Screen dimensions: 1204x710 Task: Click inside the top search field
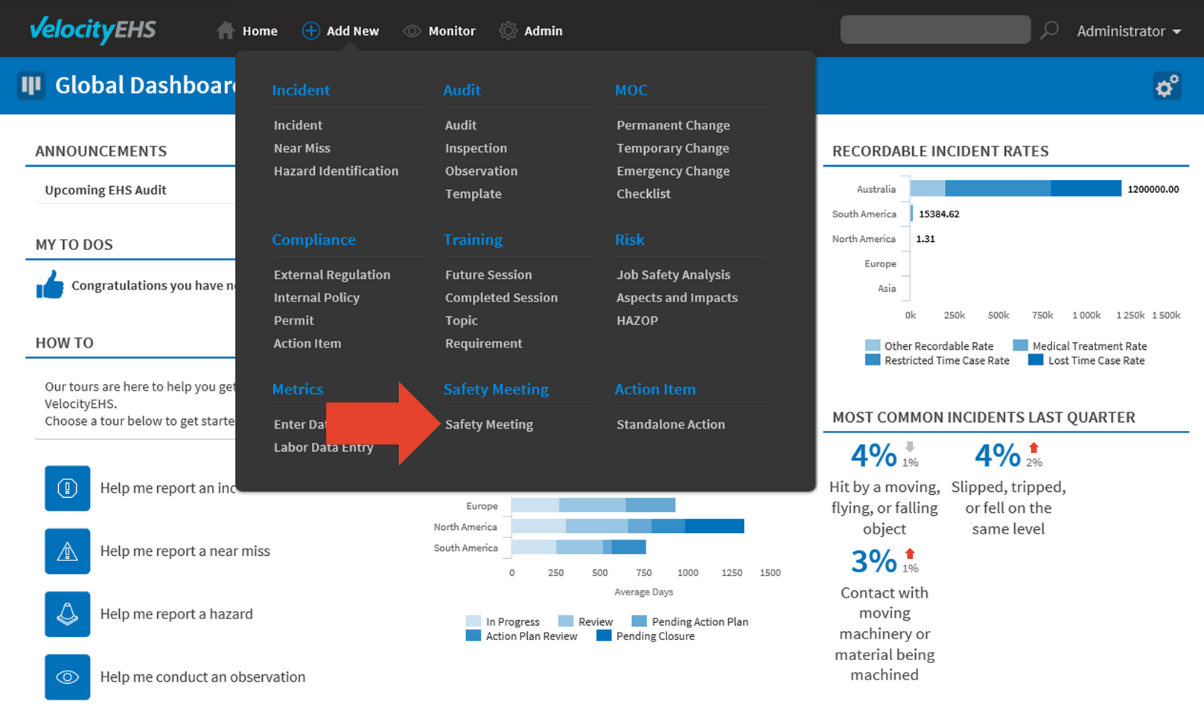(935, 30)
